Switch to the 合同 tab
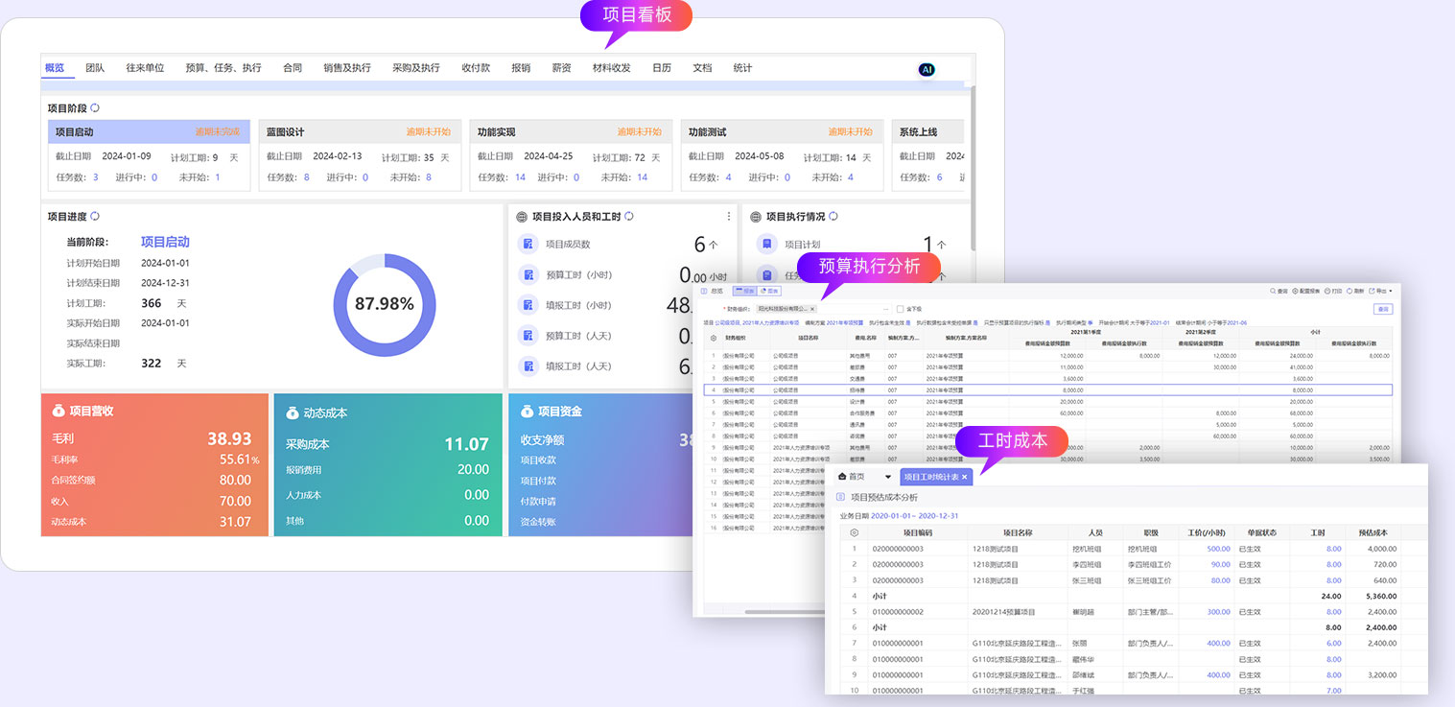 [293, 68]
